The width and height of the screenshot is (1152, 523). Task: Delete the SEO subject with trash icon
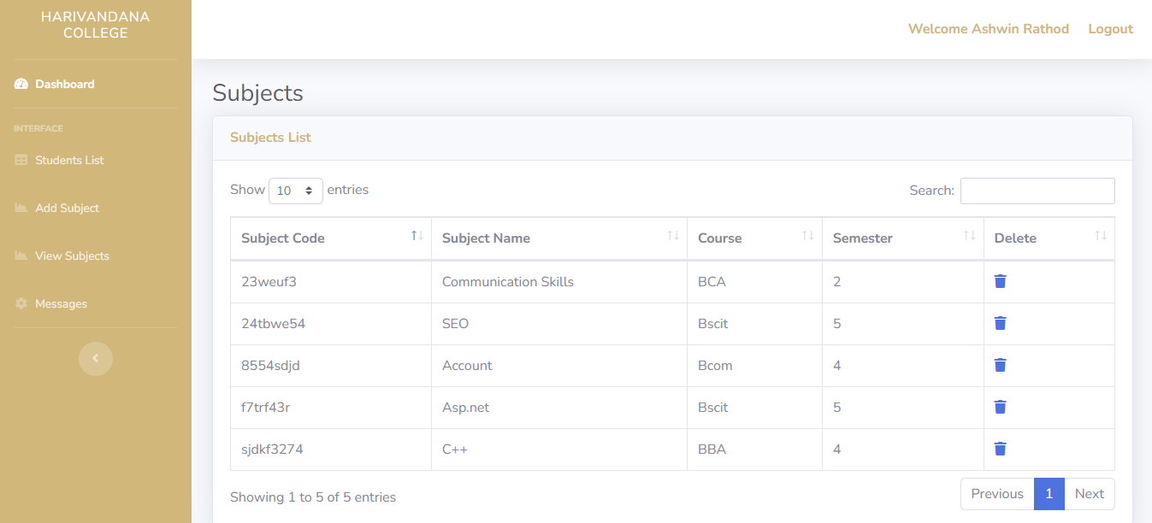click(1000, 323)
